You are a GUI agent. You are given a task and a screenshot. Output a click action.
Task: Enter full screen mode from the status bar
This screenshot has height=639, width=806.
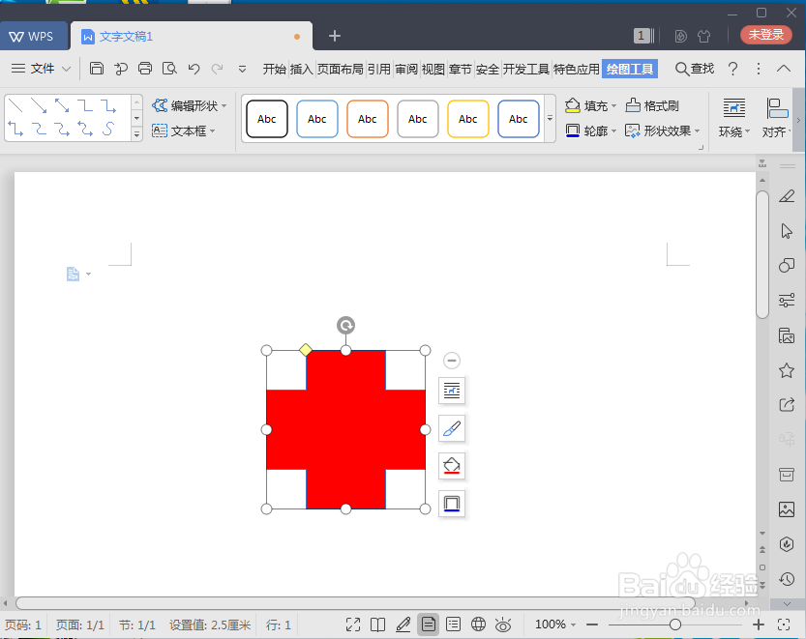[x=353, y=624]
